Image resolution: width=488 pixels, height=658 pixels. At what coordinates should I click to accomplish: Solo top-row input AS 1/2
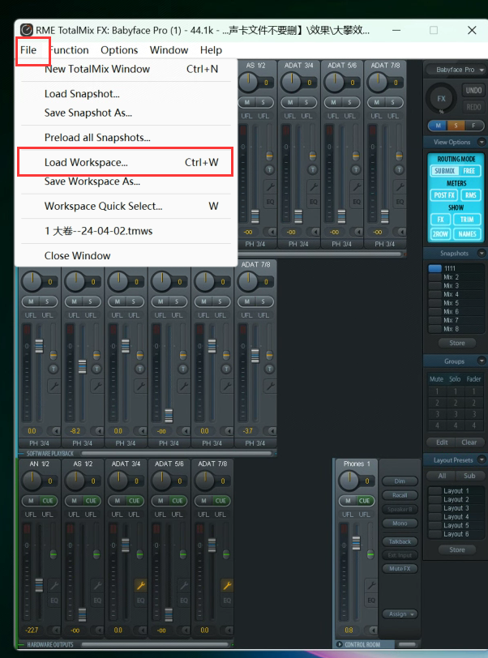(x=263, y=102)
